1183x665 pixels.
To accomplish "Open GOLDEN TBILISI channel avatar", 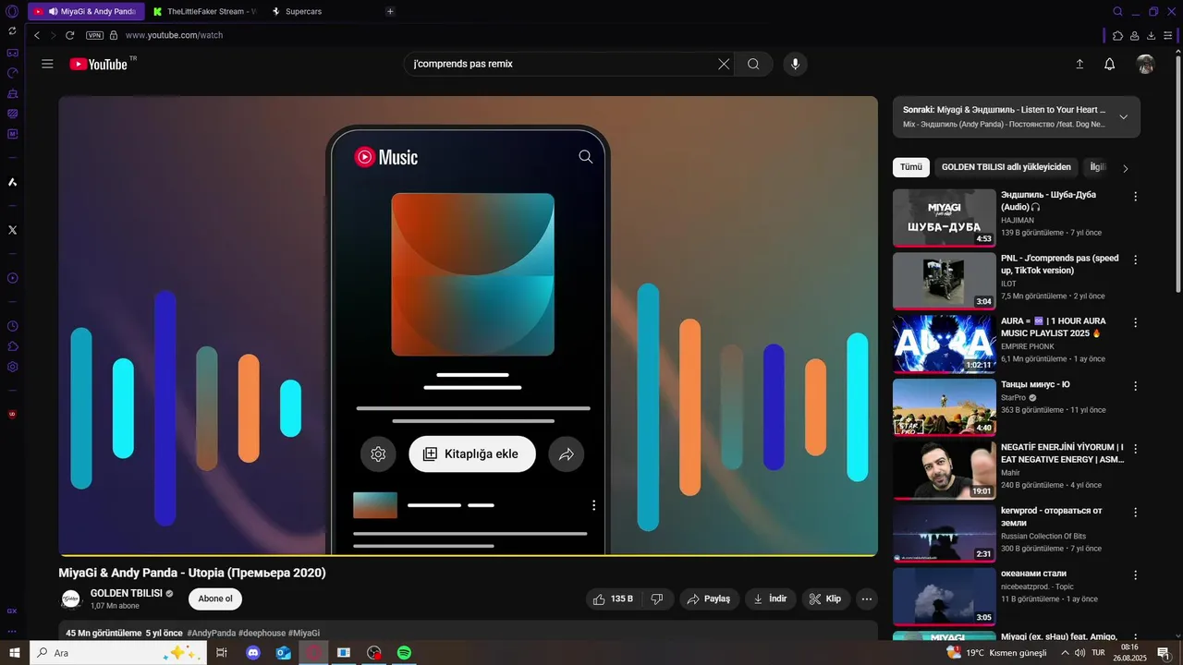I will (71, 599).
